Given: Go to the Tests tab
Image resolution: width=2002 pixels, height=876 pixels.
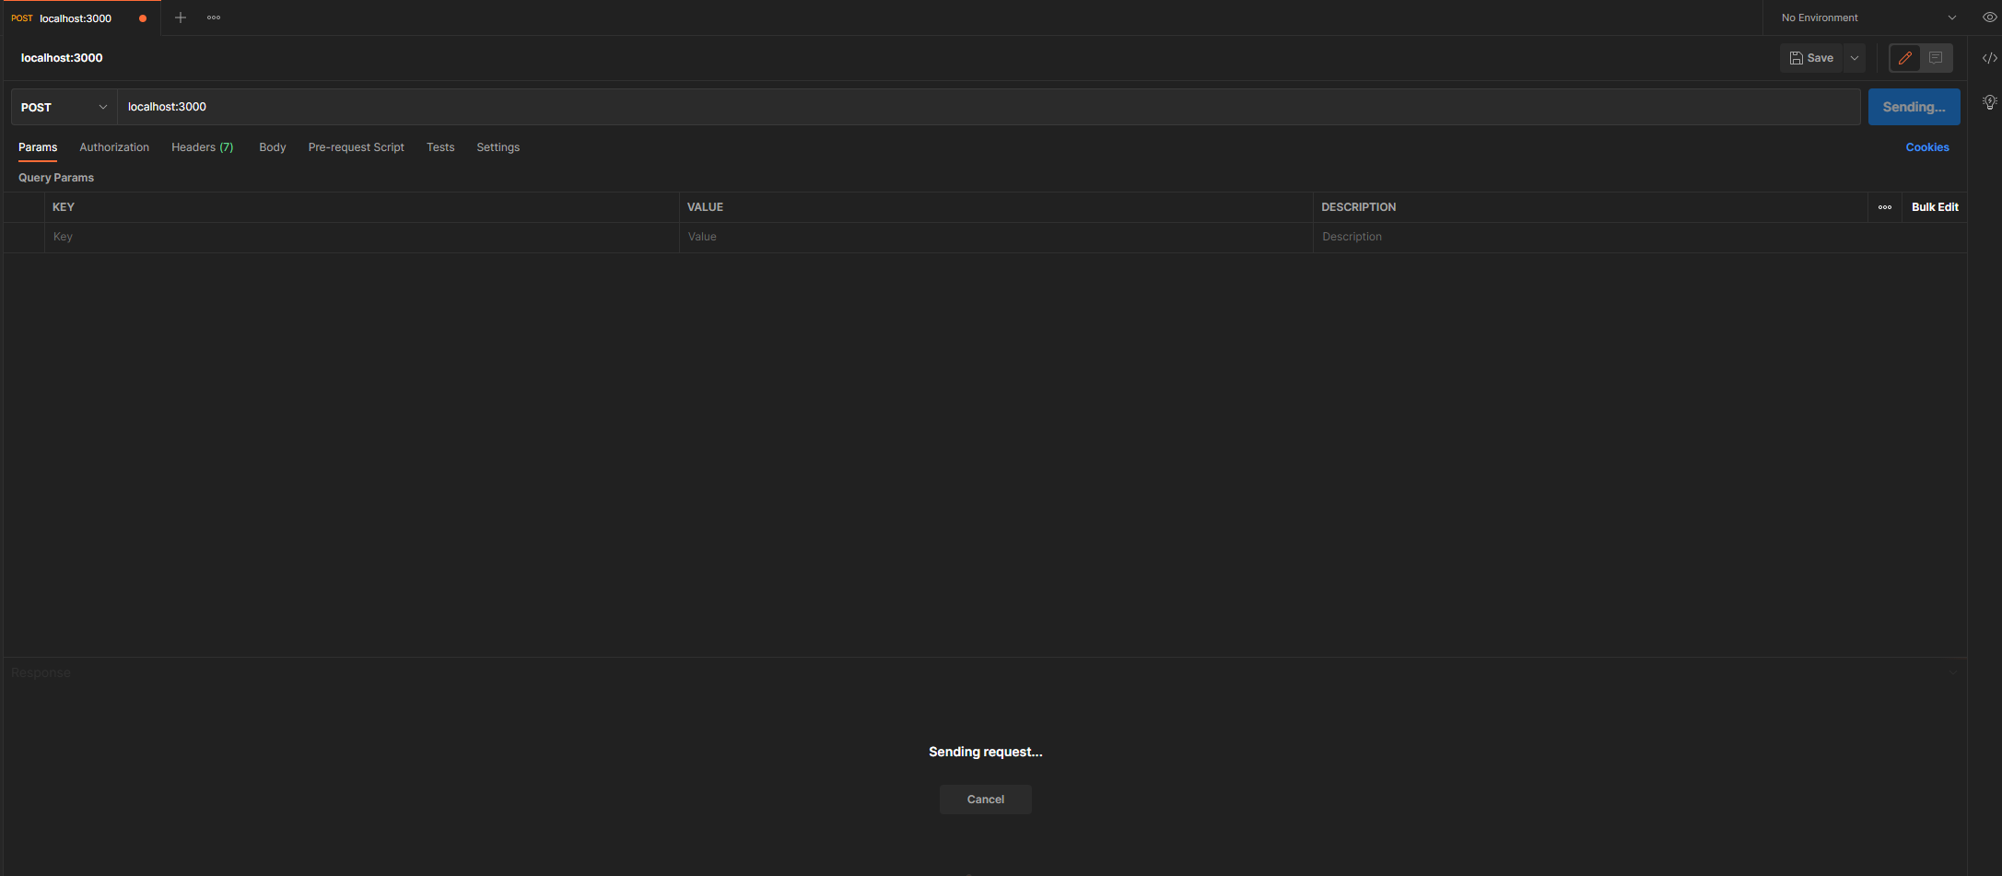Looking at the screenshot, I should click(x=440, y=147).
